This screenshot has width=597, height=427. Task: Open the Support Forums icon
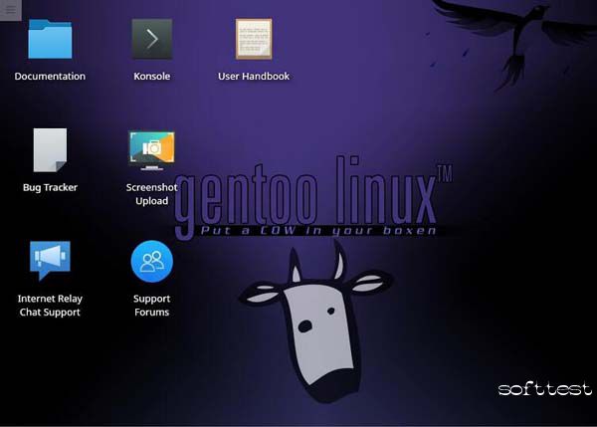point(152,262)
